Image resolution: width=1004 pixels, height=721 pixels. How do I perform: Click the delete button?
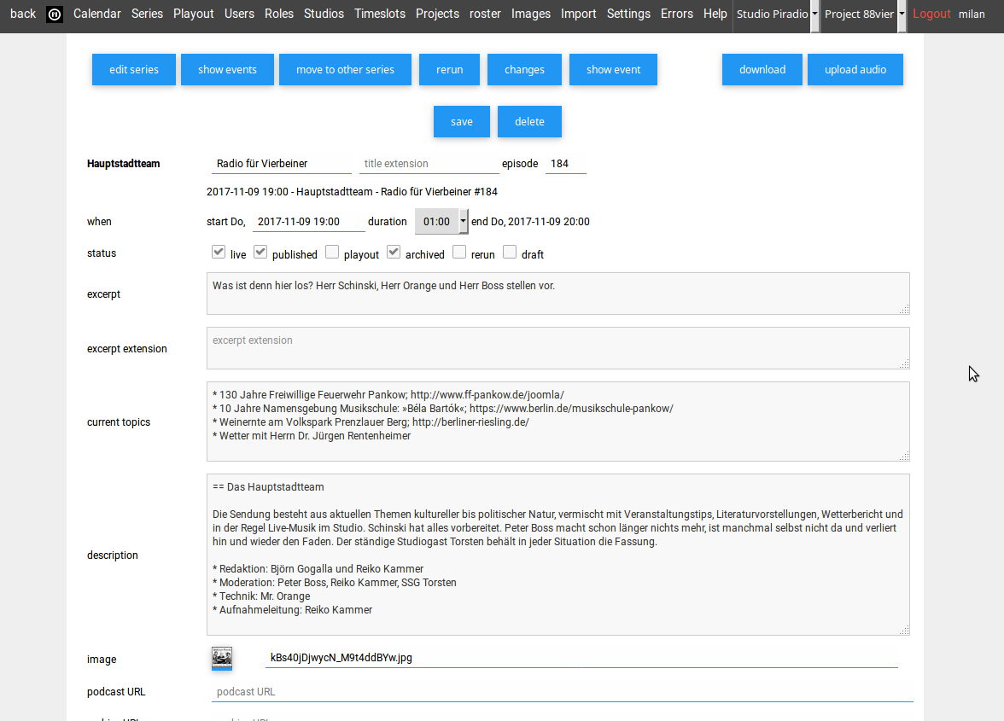tap(529, 122)
